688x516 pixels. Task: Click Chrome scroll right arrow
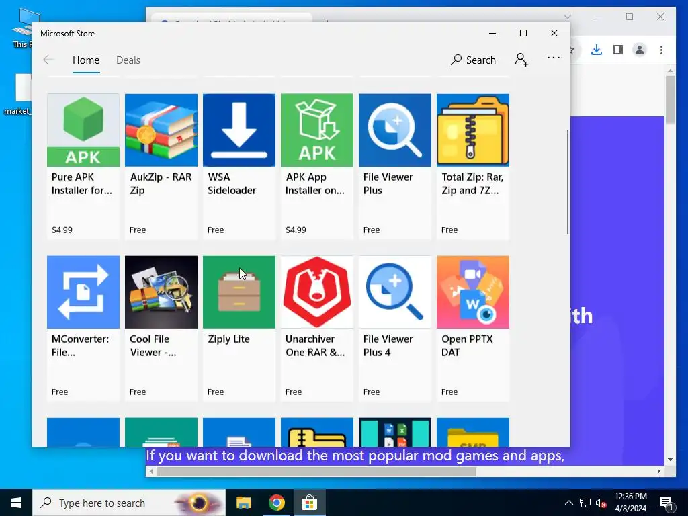point(659,471)
